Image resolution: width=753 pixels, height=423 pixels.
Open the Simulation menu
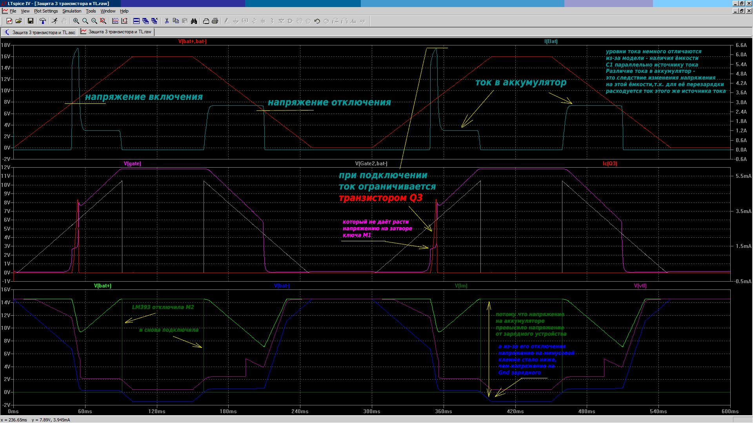click(72, 11)
